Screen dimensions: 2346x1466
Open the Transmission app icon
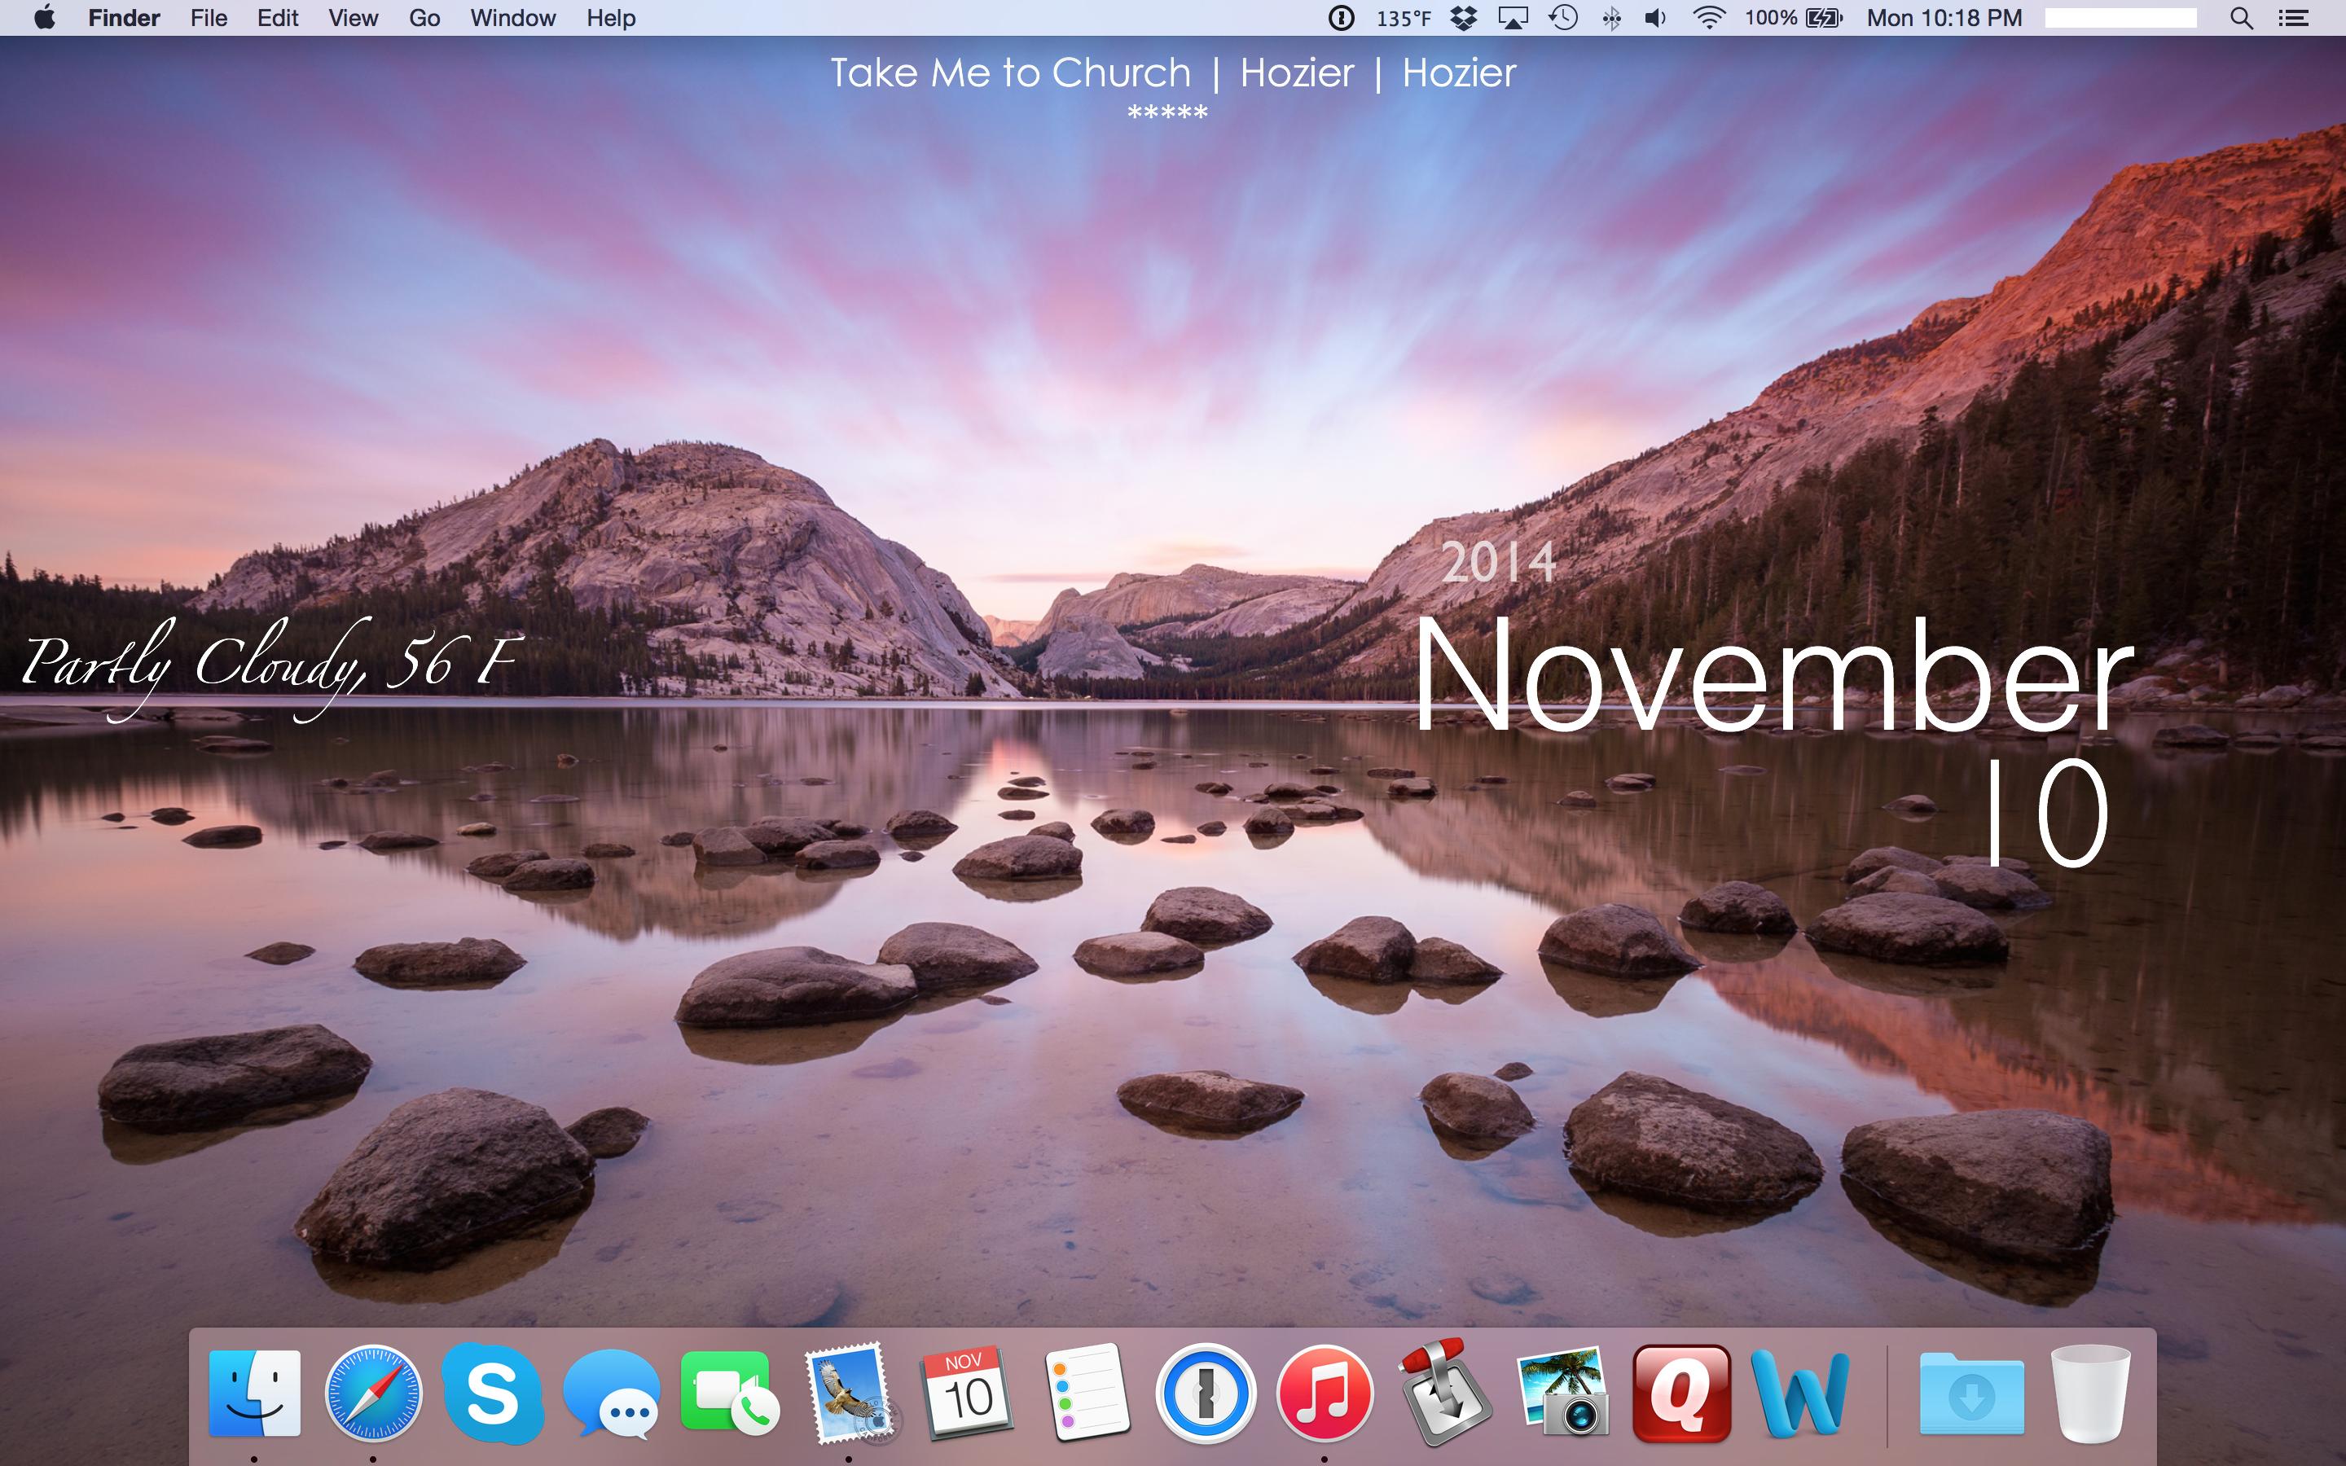coord(1443,1394)
